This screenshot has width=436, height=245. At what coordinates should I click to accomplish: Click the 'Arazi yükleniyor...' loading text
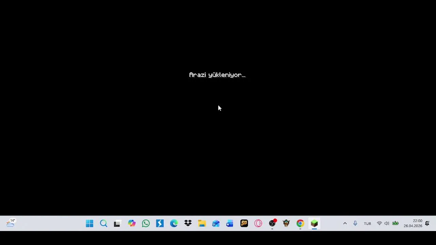click(217, 75)
